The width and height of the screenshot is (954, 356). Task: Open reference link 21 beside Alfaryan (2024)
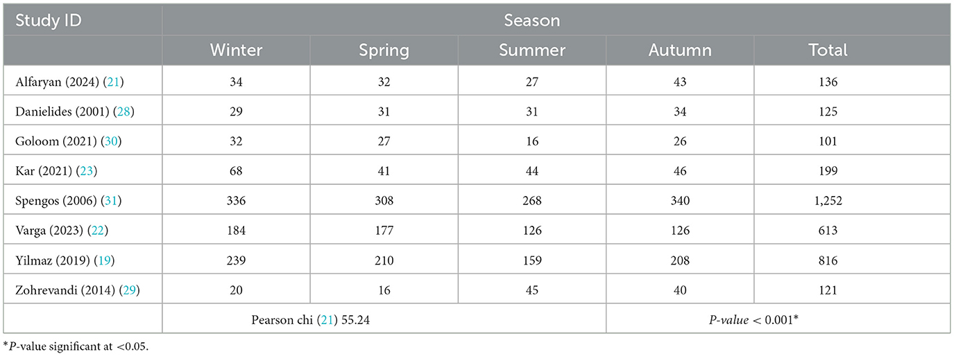pyautogui.click(x=114, y=82)
